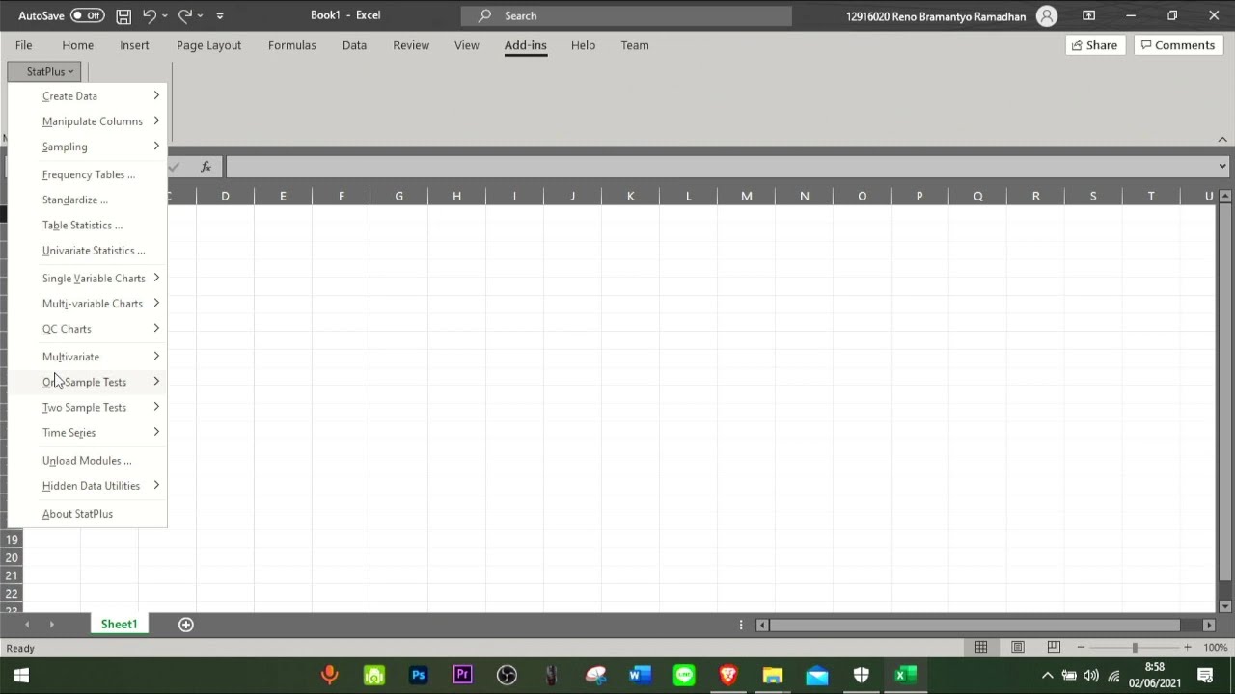The height and width of the screenshot is (694, 1235).
Task: Select column header M
Action: [746, 196]
